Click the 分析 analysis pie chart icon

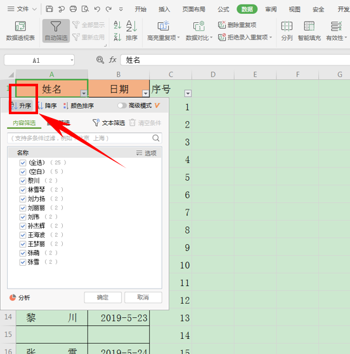click(x=13, y=298)
